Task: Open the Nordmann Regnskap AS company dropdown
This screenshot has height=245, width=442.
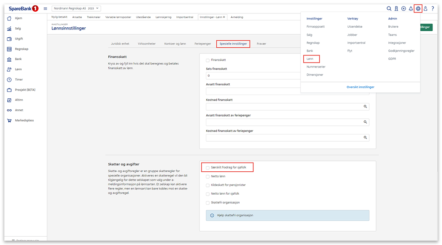Action: pyautogui.click(x=76, y=8)
